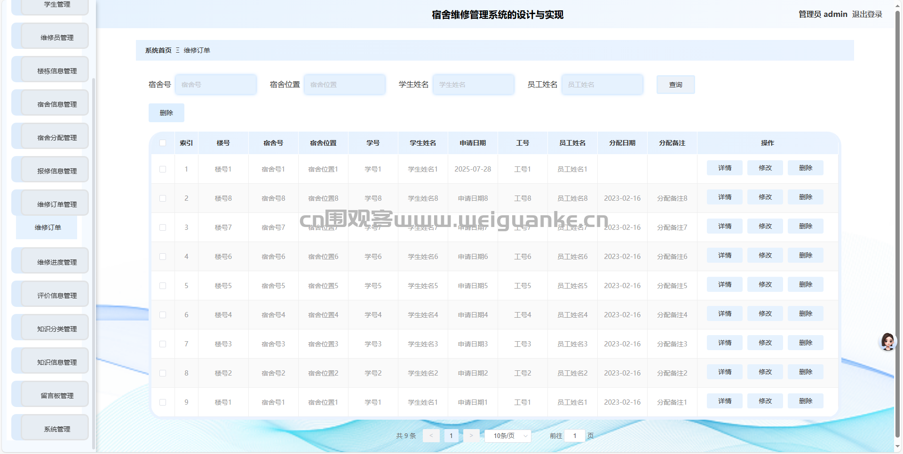Click 删除 for index 9 row
Image resolution: width=903 pixels, height=454 pixels.
point(806,401)
